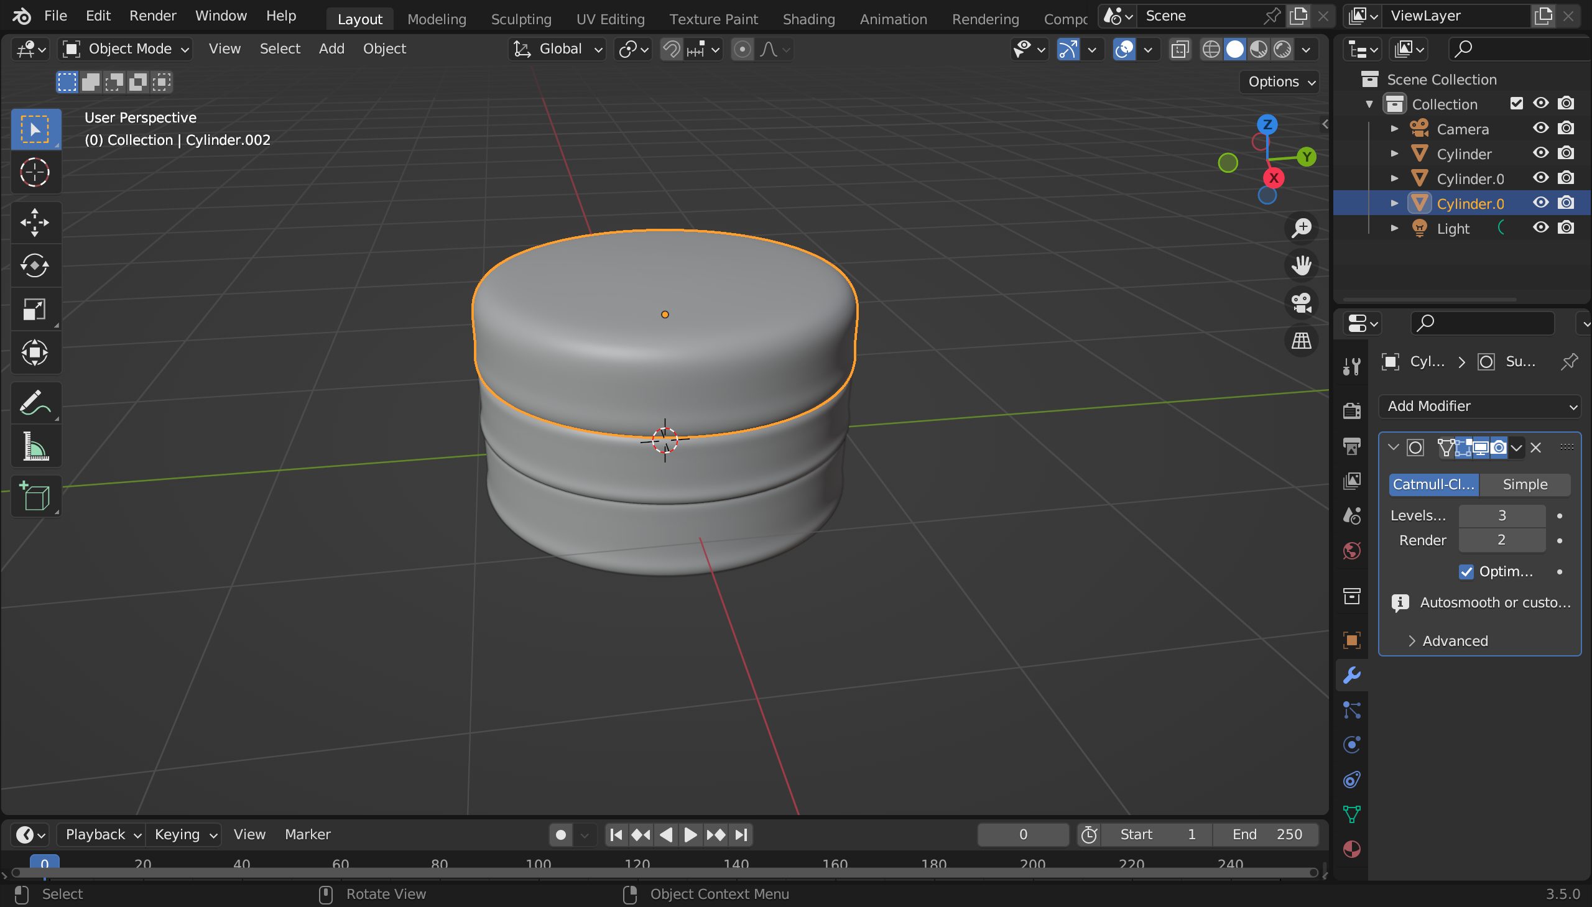The width and height of the screenshot is (1592, 907).
Task: Open the Tool properties tab
Action: point(1351,366)
